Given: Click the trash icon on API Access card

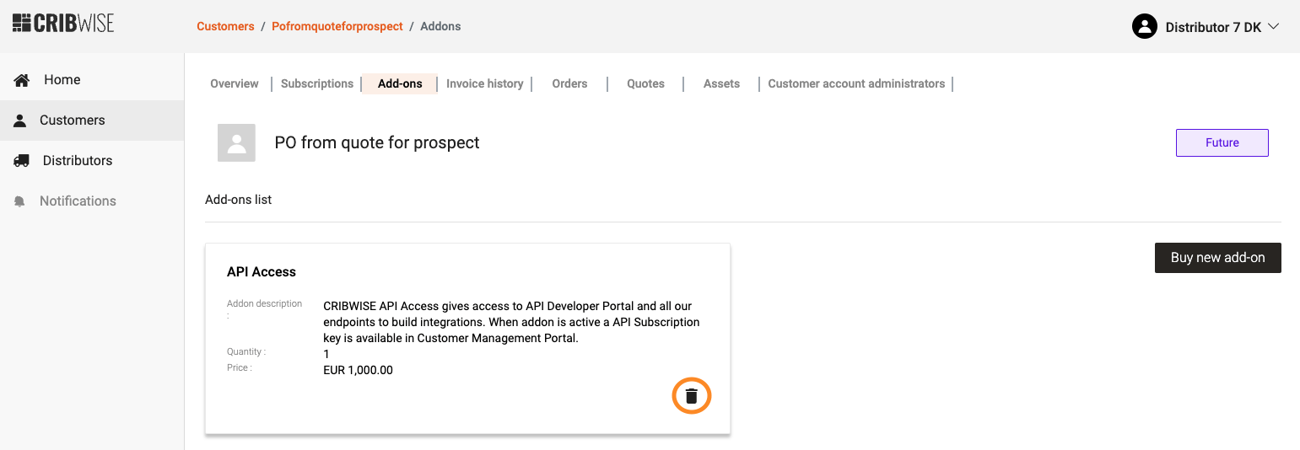Looking at the screenshot, I should 692,396.
